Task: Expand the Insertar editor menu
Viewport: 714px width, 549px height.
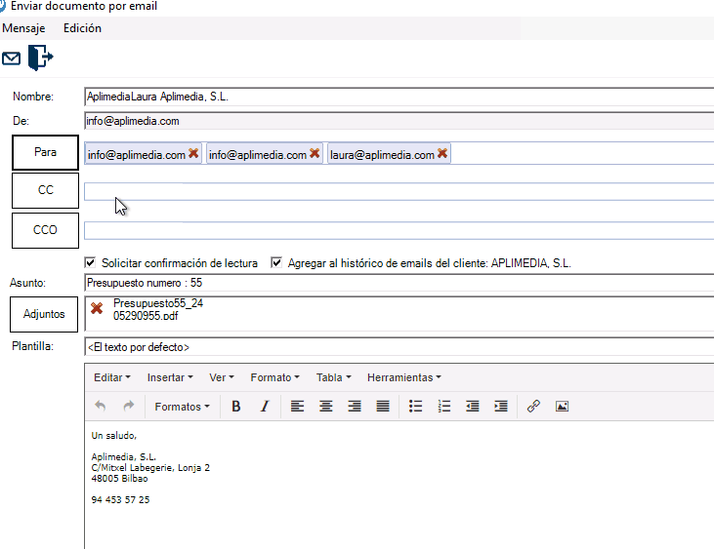Action: 169,377
